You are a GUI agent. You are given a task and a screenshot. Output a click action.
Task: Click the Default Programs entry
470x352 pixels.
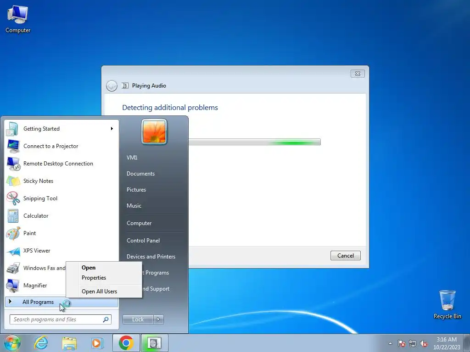(x=155, y=273)
